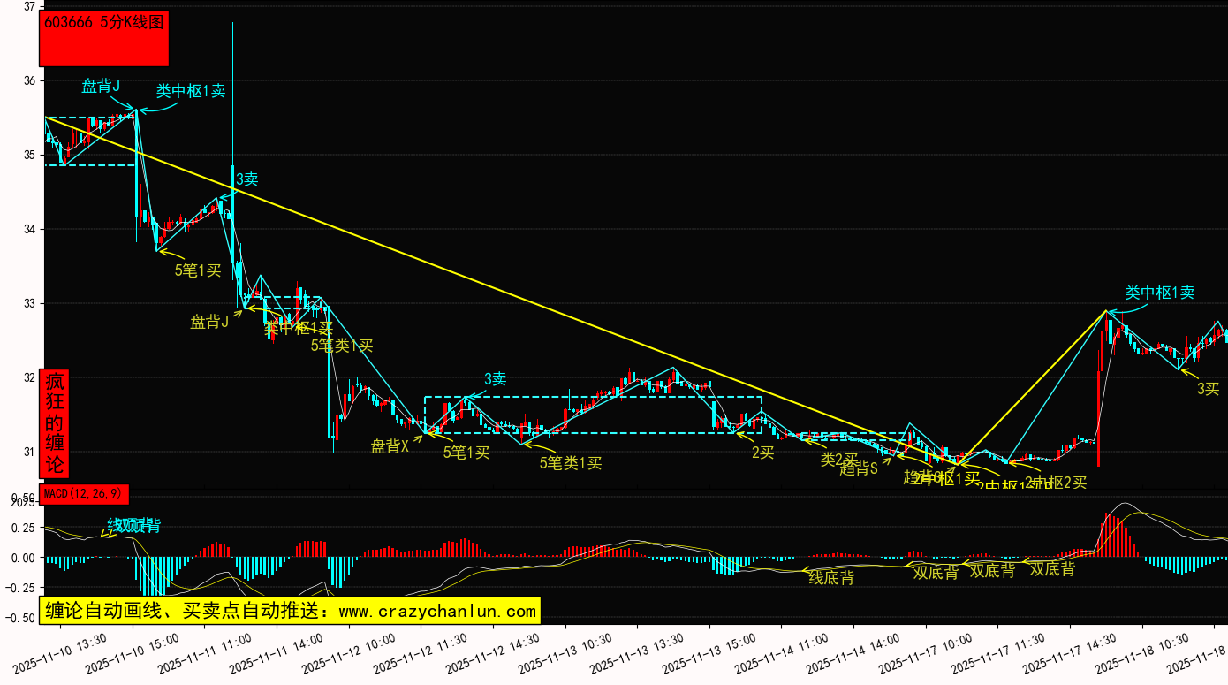The width and height of the screenshot is (1228, 685).
Task: Click the MACD(12,26,9) indicator label
Action: [x=84, y=492]
